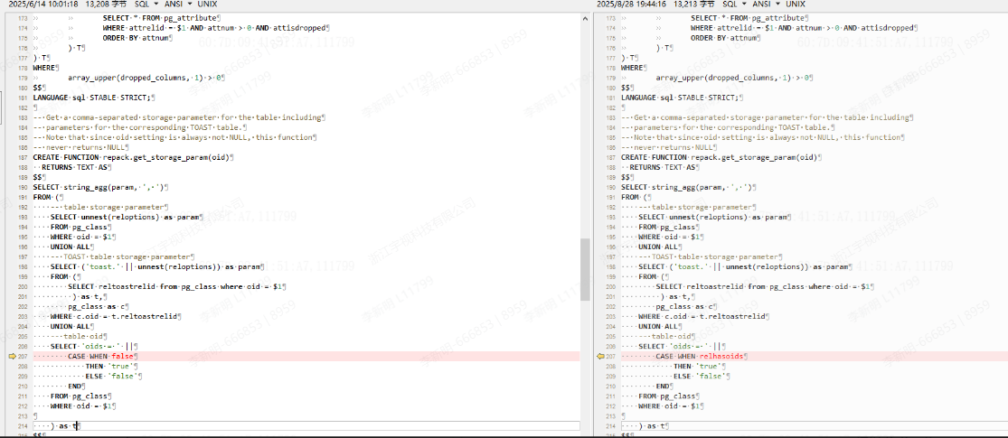The width and height of the screenshot is (1008, 438).
Task: Click 'SELECT 'oids = ' ||' in right pane
Action: 680,346
